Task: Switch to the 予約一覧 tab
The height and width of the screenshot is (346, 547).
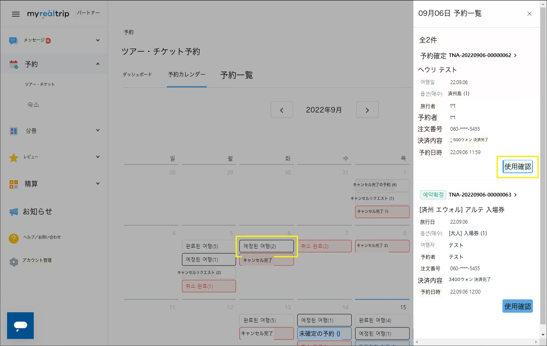Action: [237, 75]
